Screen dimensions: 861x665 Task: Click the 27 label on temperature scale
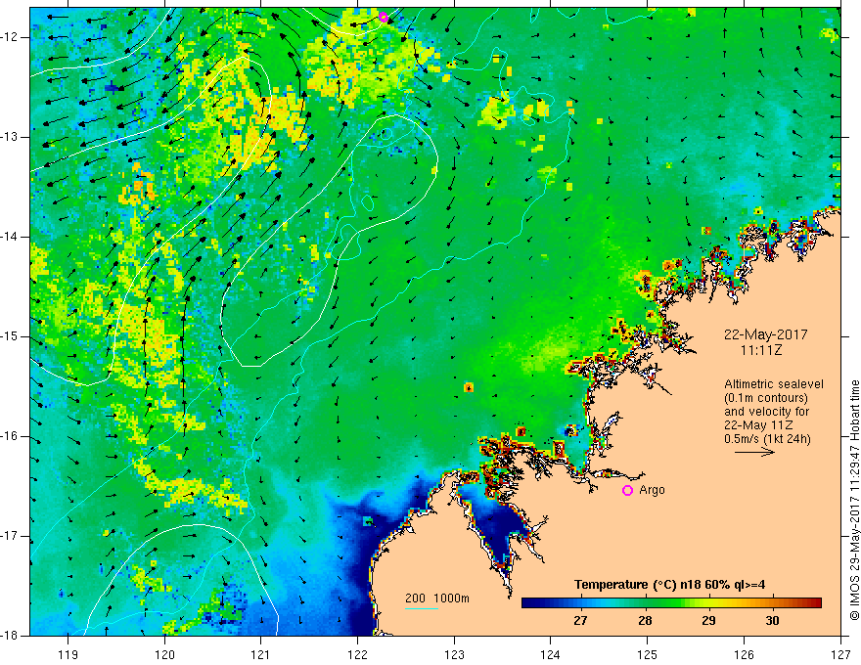tap(580, 621)
